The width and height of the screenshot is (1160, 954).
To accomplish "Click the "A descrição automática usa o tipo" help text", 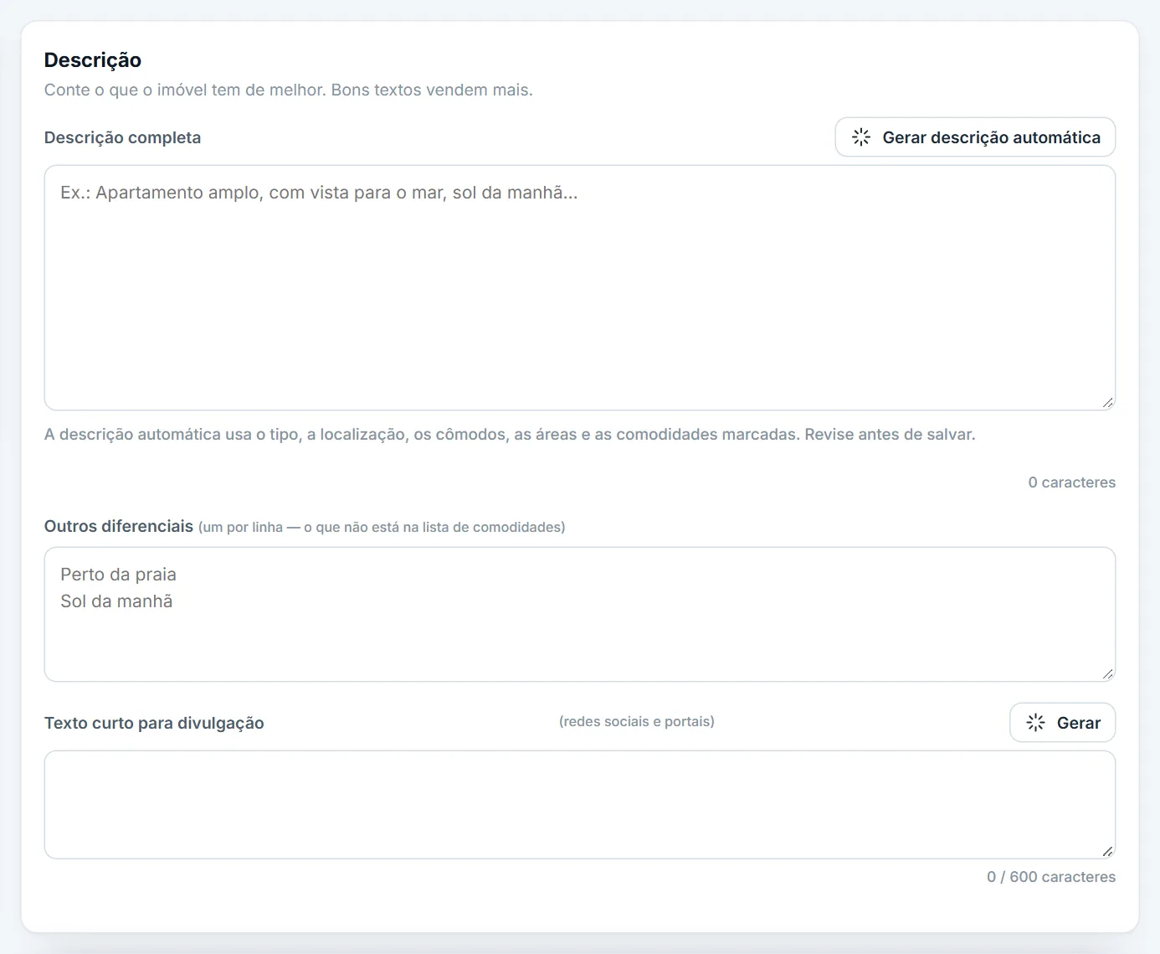I will tap(510, 435).
